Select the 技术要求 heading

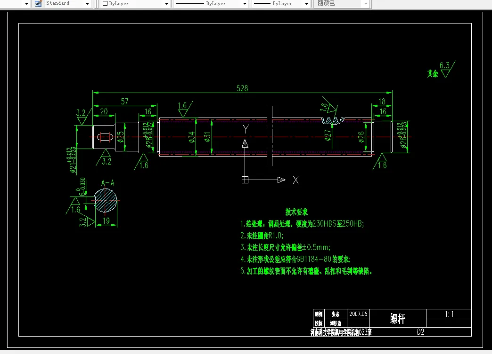(x=296, y=212)
